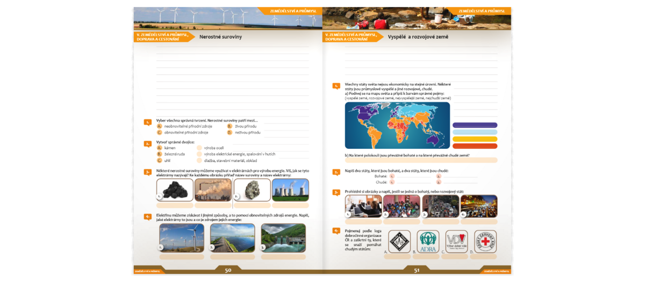Click circle B beside železná ruda

point(160,154)
